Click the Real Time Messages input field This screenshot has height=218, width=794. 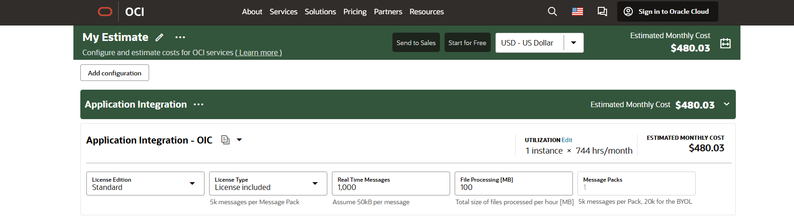pos(391,187)
